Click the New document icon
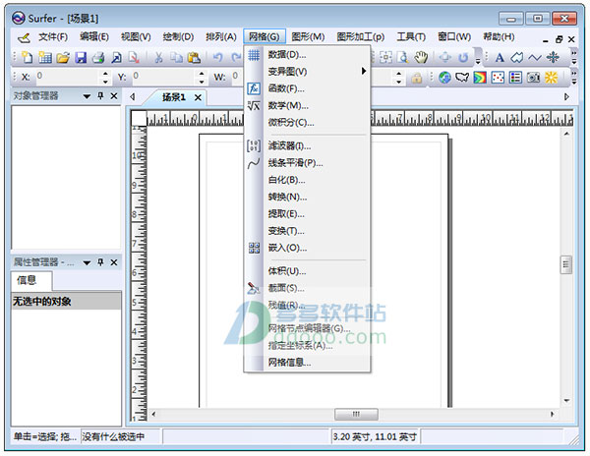Viewport: 590px width, 456px height. click(x=28, y=58)
